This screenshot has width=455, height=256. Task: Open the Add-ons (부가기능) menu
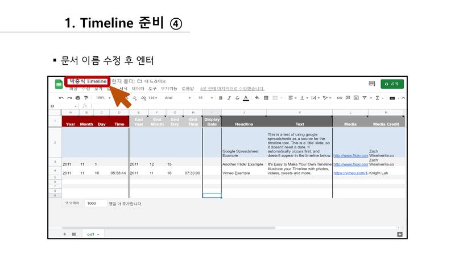tap(169, 89)
